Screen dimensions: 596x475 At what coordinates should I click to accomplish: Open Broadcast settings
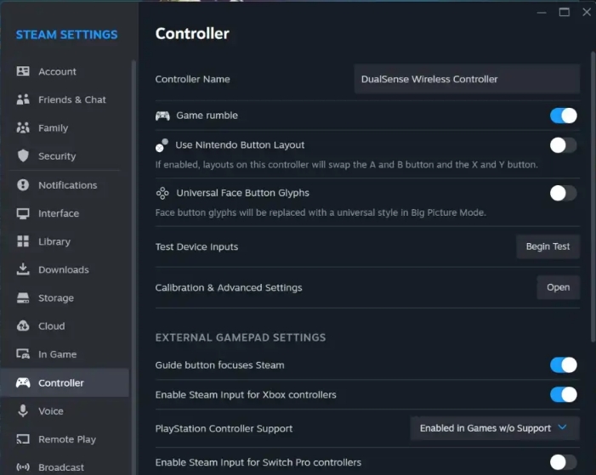pyautogui.click(x=65, y=467)
